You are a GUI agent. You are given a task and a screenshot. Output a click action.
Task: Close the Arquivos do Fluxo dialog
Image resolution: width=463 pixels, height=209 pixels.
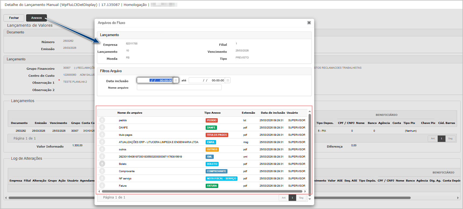click(309, 23)
